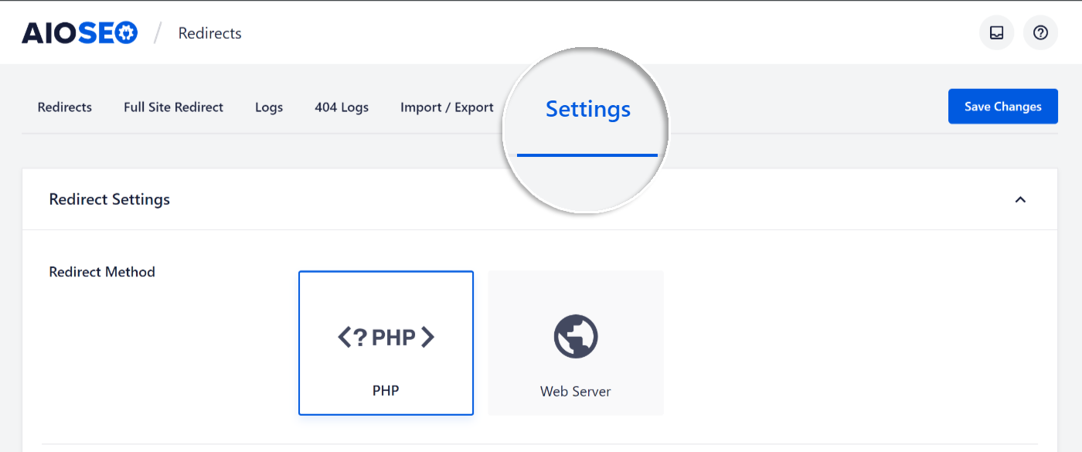Open the help question mark icon
This screenshot has height=452, width=1082.
(x=1040, y=32)
